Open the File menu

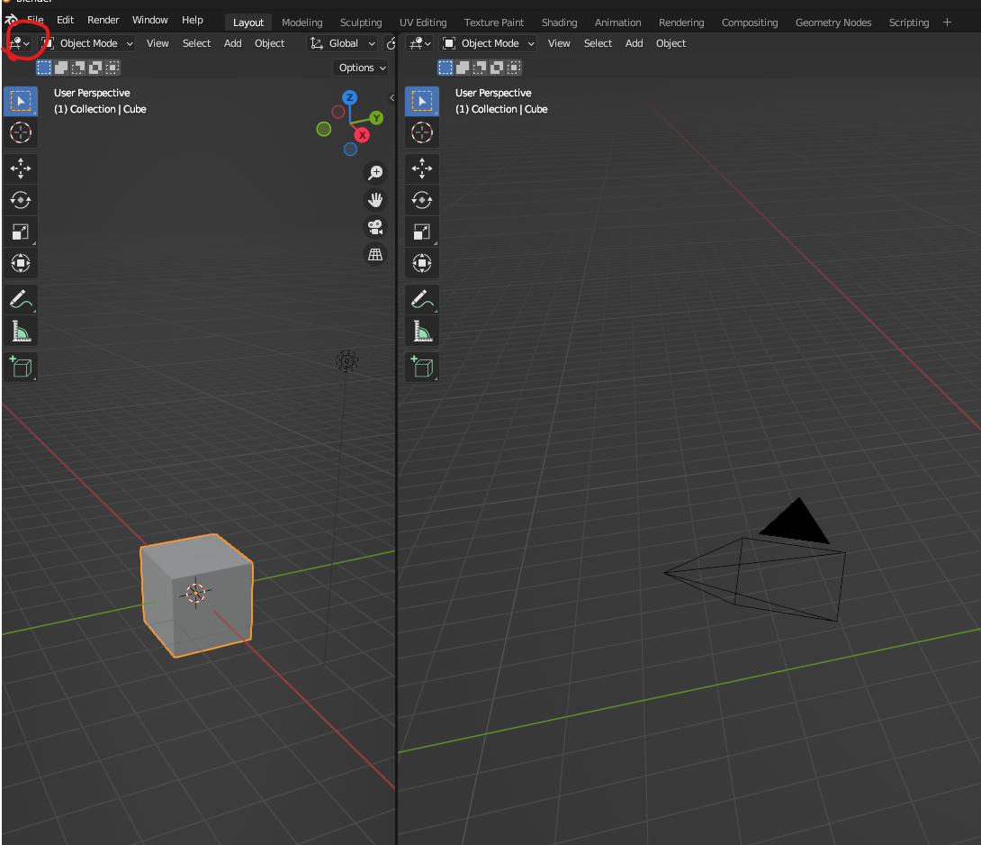[35, 20]
